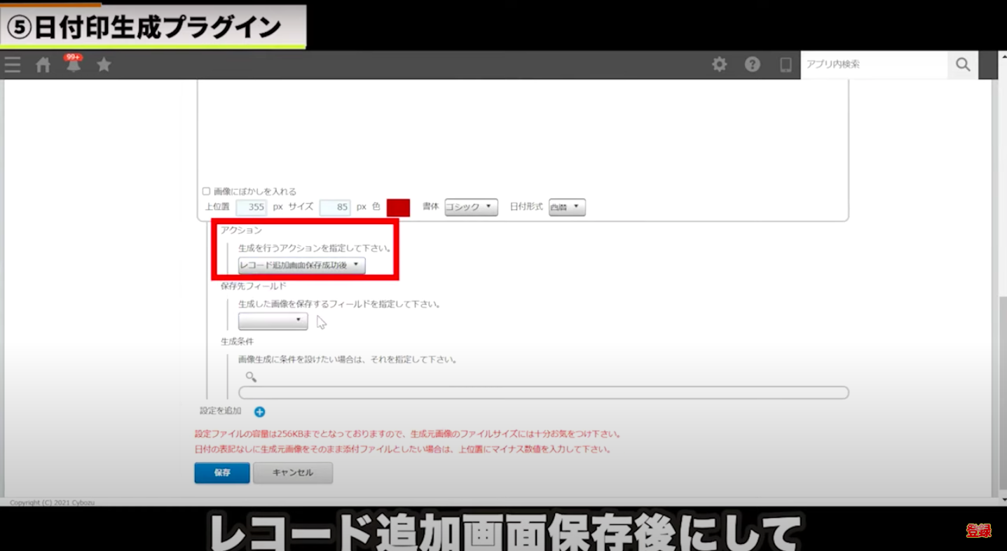The image size is (1007, 551).
Task: Click the blue 保存 button
Action: point(222,473)
